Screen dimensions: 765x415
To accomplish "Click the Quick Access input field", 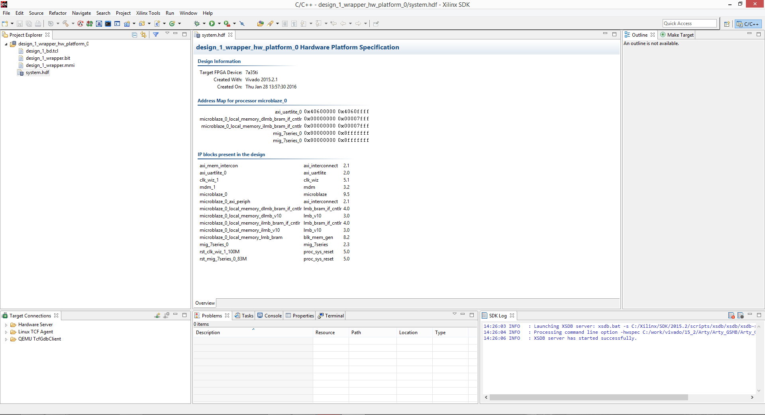I will coord(689,23).
